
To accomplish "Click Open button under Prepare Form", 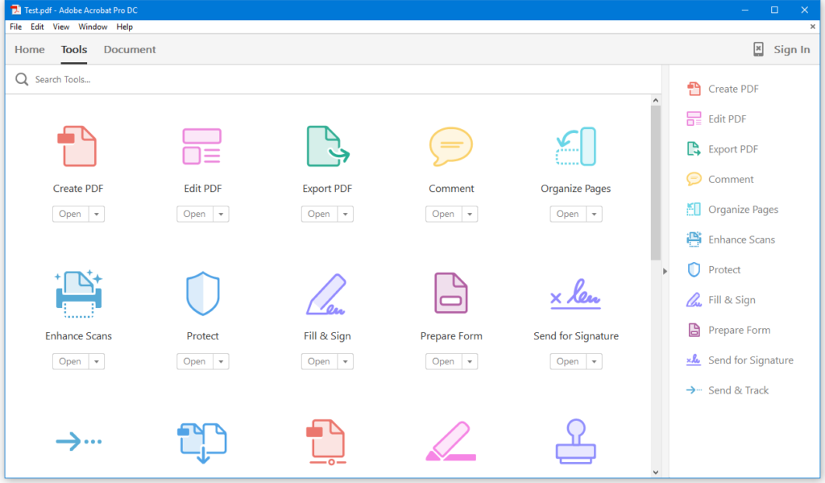I will pyautogui.click(x=444, y=361).
